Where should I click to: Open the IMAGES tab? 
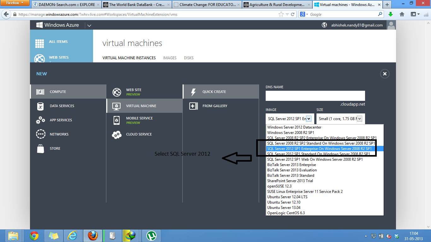click(x=170, y=58)
